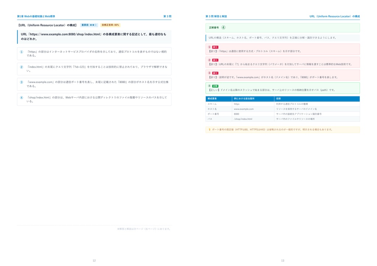Click the right header URL（Uniform Resource Locator）の構成
The height and width of the screenshot is (266, 377).
point(335,16)
